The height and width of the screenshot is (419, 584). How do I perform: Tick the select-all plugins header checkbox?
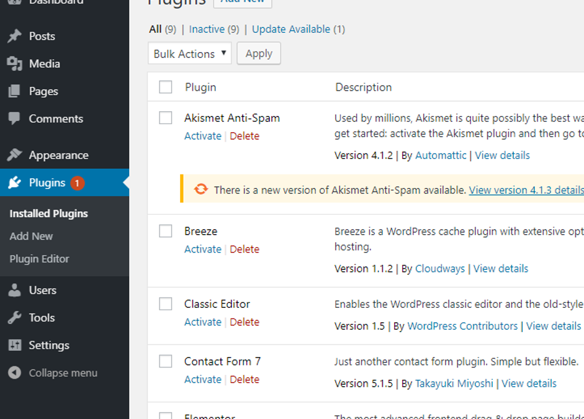pos(165,87)
